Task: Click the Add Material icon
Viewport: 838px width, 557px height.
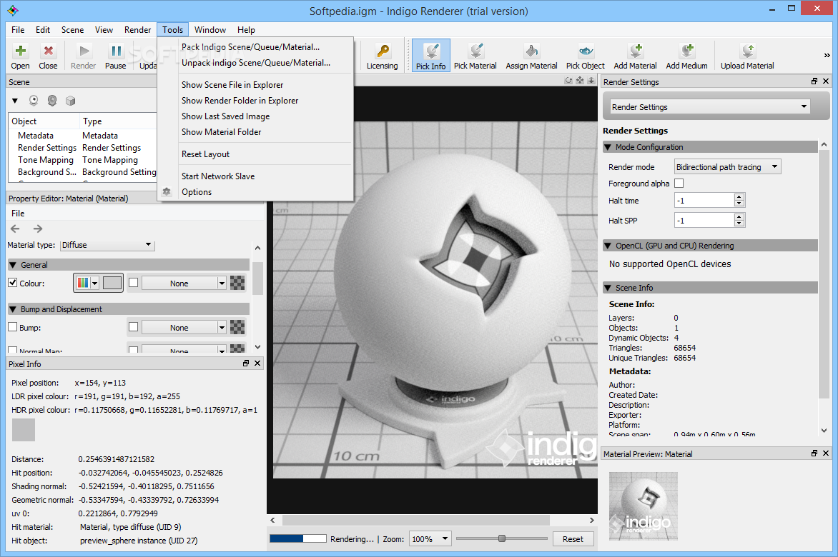Action: point(635,56)
